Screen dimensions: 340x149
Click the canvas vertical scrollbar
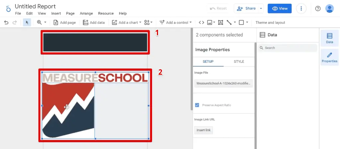coord(192,69)
